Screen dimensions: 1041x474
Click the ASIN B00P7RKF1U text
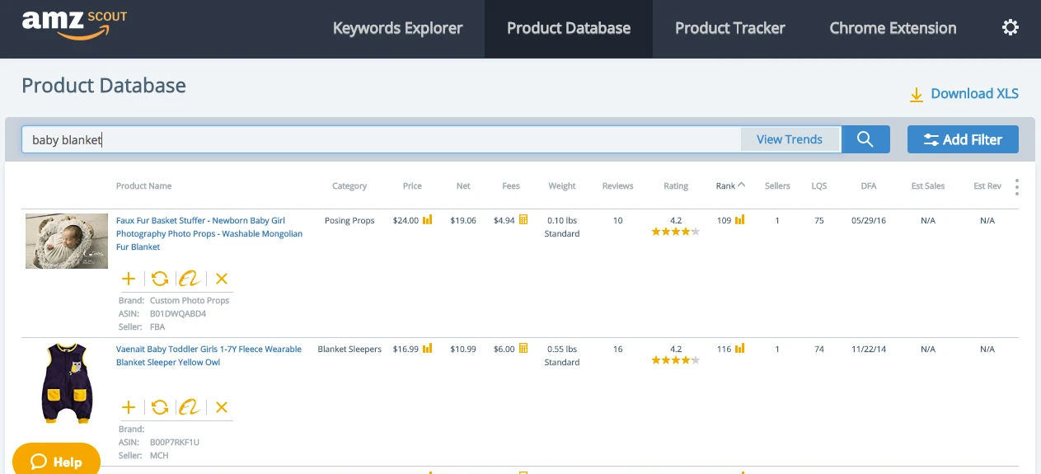point(175,443)
